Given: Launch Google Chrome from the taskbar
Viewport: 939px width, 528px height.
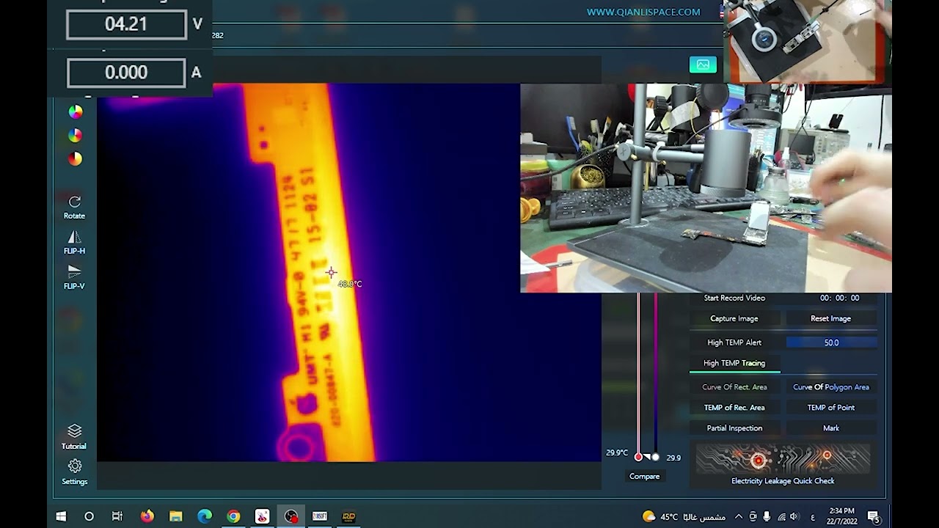Looking at the screenshot, I should click(x=233, y=516).
